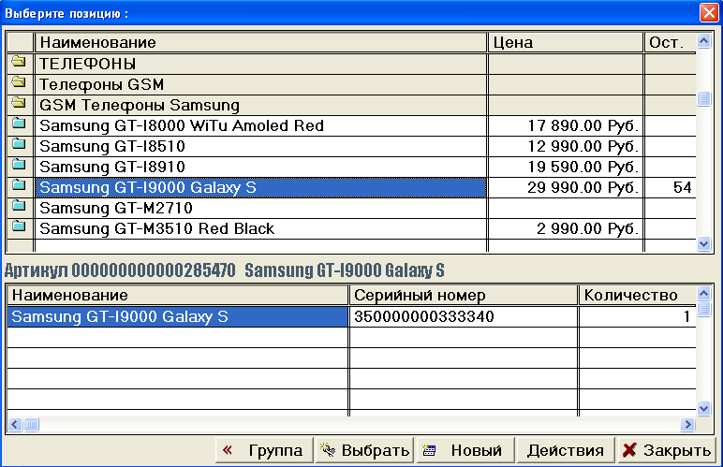Click item icon for Samsung GT-M3510 Red Black
This screenshot has width=723, height=467.
[x=19, y=226]
